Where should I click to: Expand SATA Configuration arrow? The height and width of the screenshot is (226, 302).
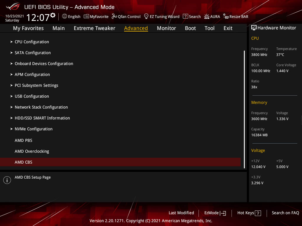point(12,53)
